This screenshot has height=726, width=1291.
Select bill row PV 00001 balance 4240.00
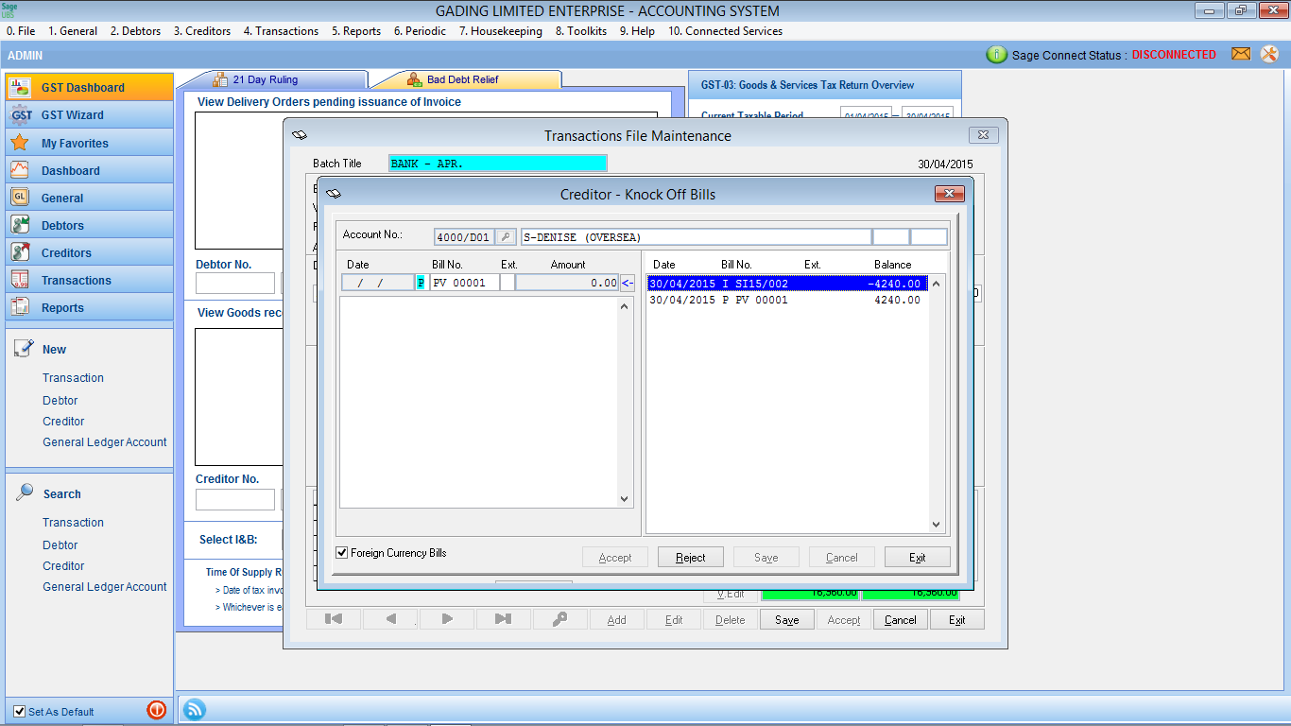[787, 300]
